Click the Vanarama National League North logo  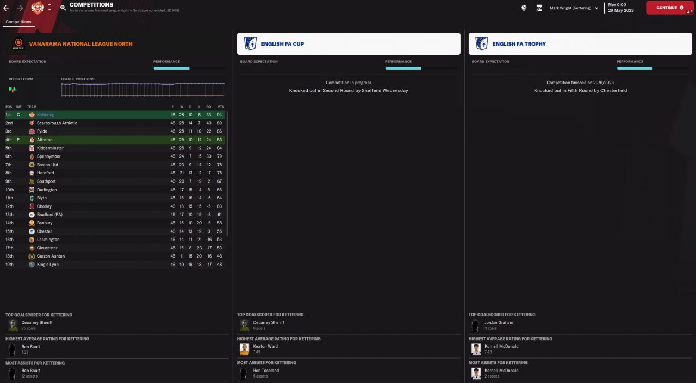[18, 44]
